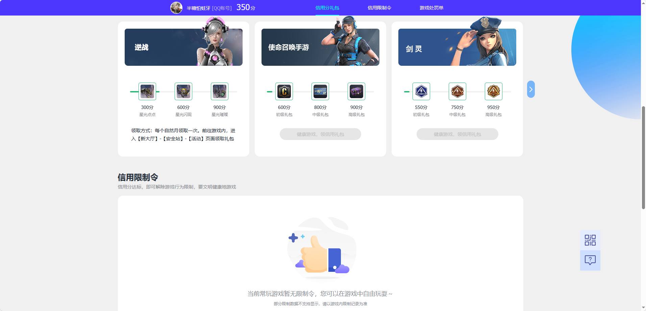Show next game cards with right arrow
This screenshot has width=646, height=311.
point(531,89)
